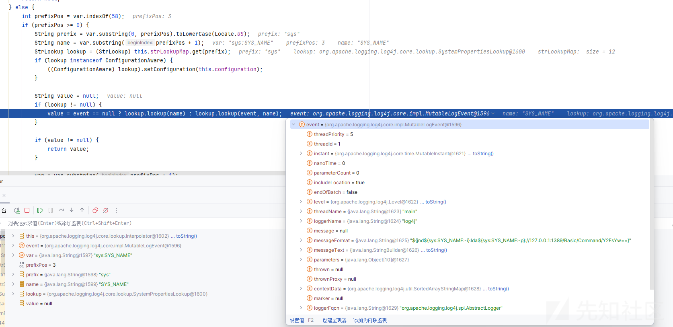The image size is (673, 327).
Task: Expand the prefix variable
Action: click(13, 274)
